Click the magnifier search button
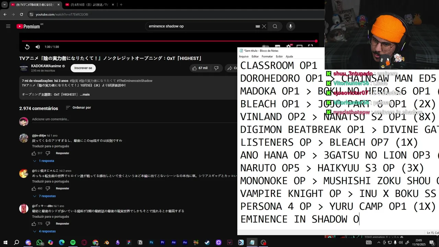The height and width of the screenshot is (247, 439). (x=275, y=26)
